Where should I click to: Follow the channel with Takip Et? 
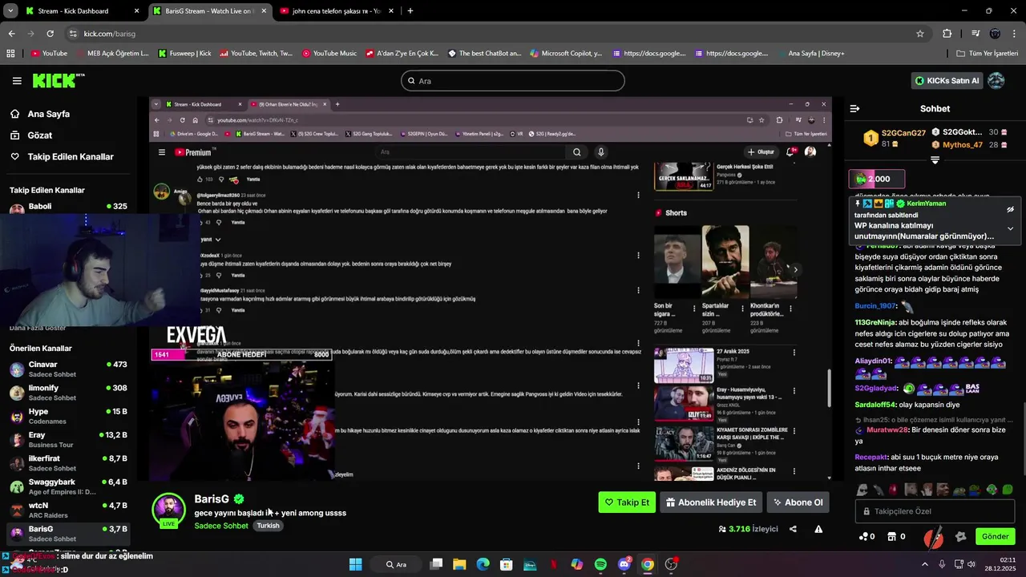[627, 502]
